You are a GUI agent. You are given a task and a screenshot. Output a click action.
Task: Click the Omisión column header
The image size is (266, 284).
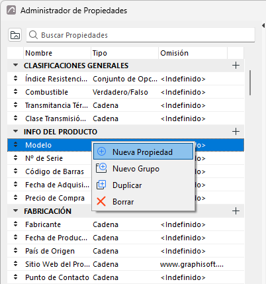click(x=193, y=53)
